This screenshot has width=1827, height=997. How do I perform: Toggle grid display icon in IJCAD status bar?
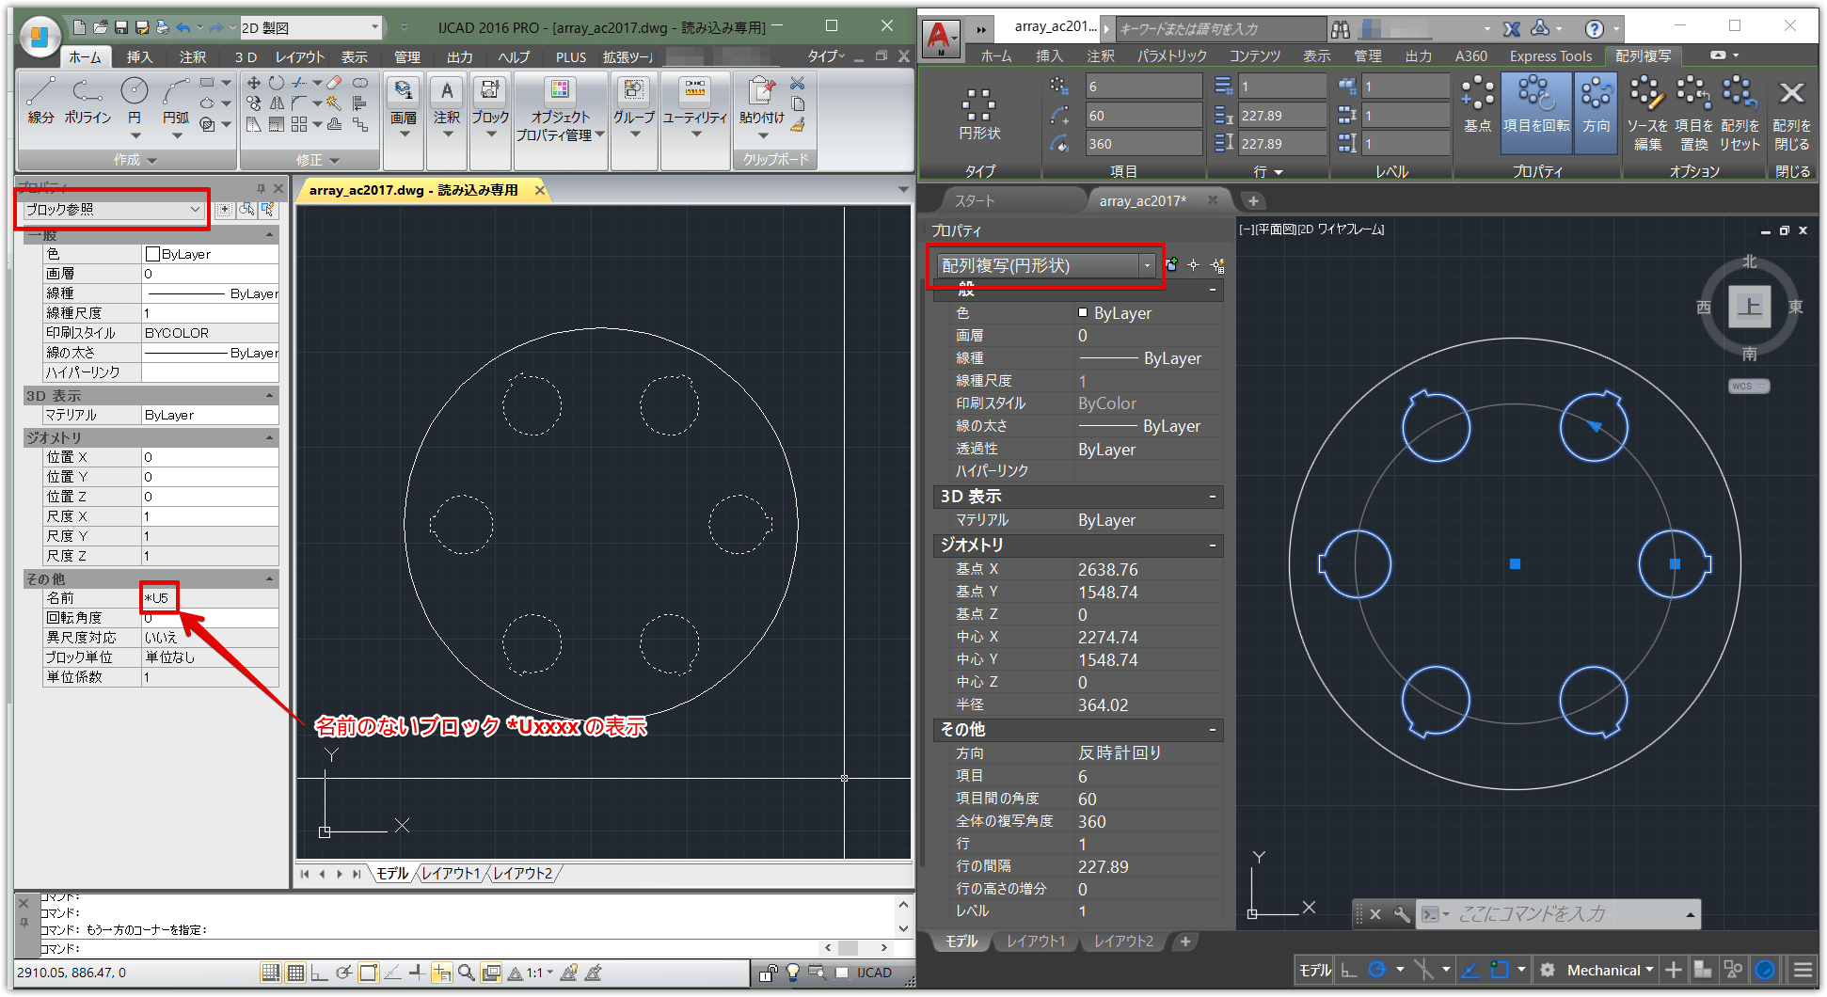coord(294,973)
